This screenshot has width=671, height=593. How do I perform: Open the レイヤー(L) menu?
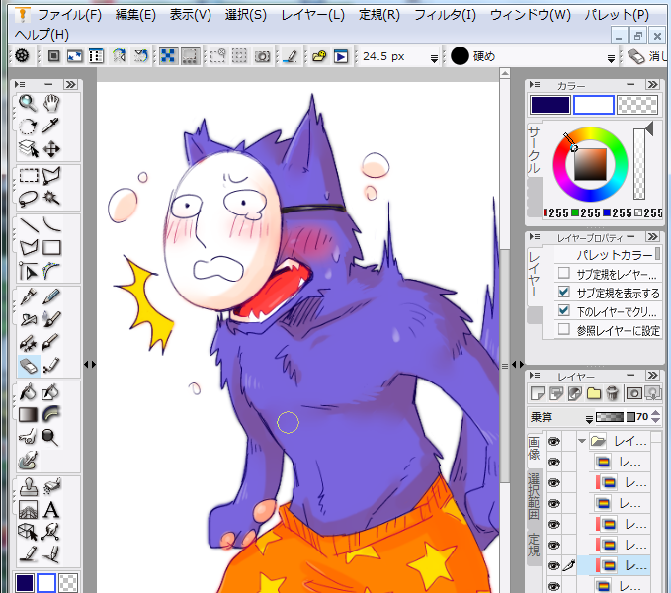pyautogui.click(x=312, y=15)
